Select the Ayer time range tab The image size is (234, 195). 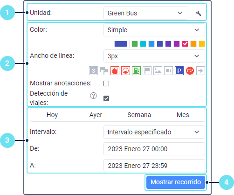pos(96,115)
